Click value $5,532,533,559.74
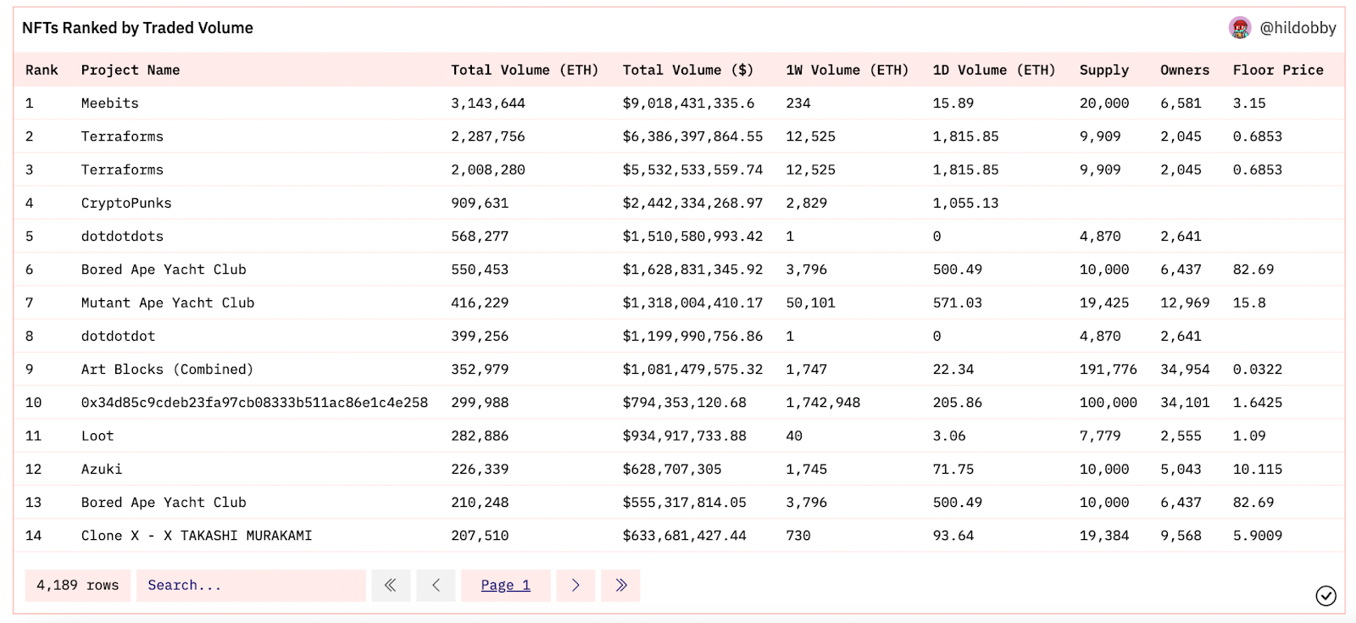Screen dimensions: 1356x623 (692, 170)
